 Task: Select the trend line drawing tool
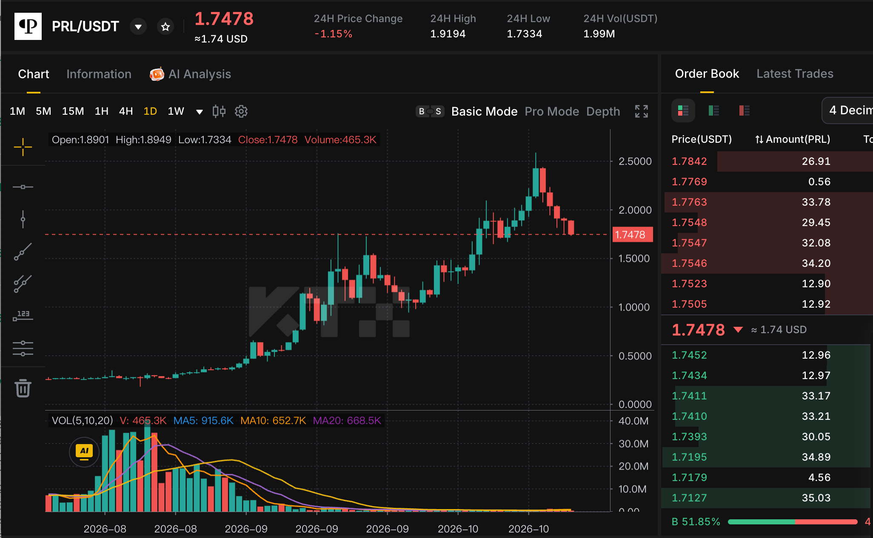[x=23, y=252]
